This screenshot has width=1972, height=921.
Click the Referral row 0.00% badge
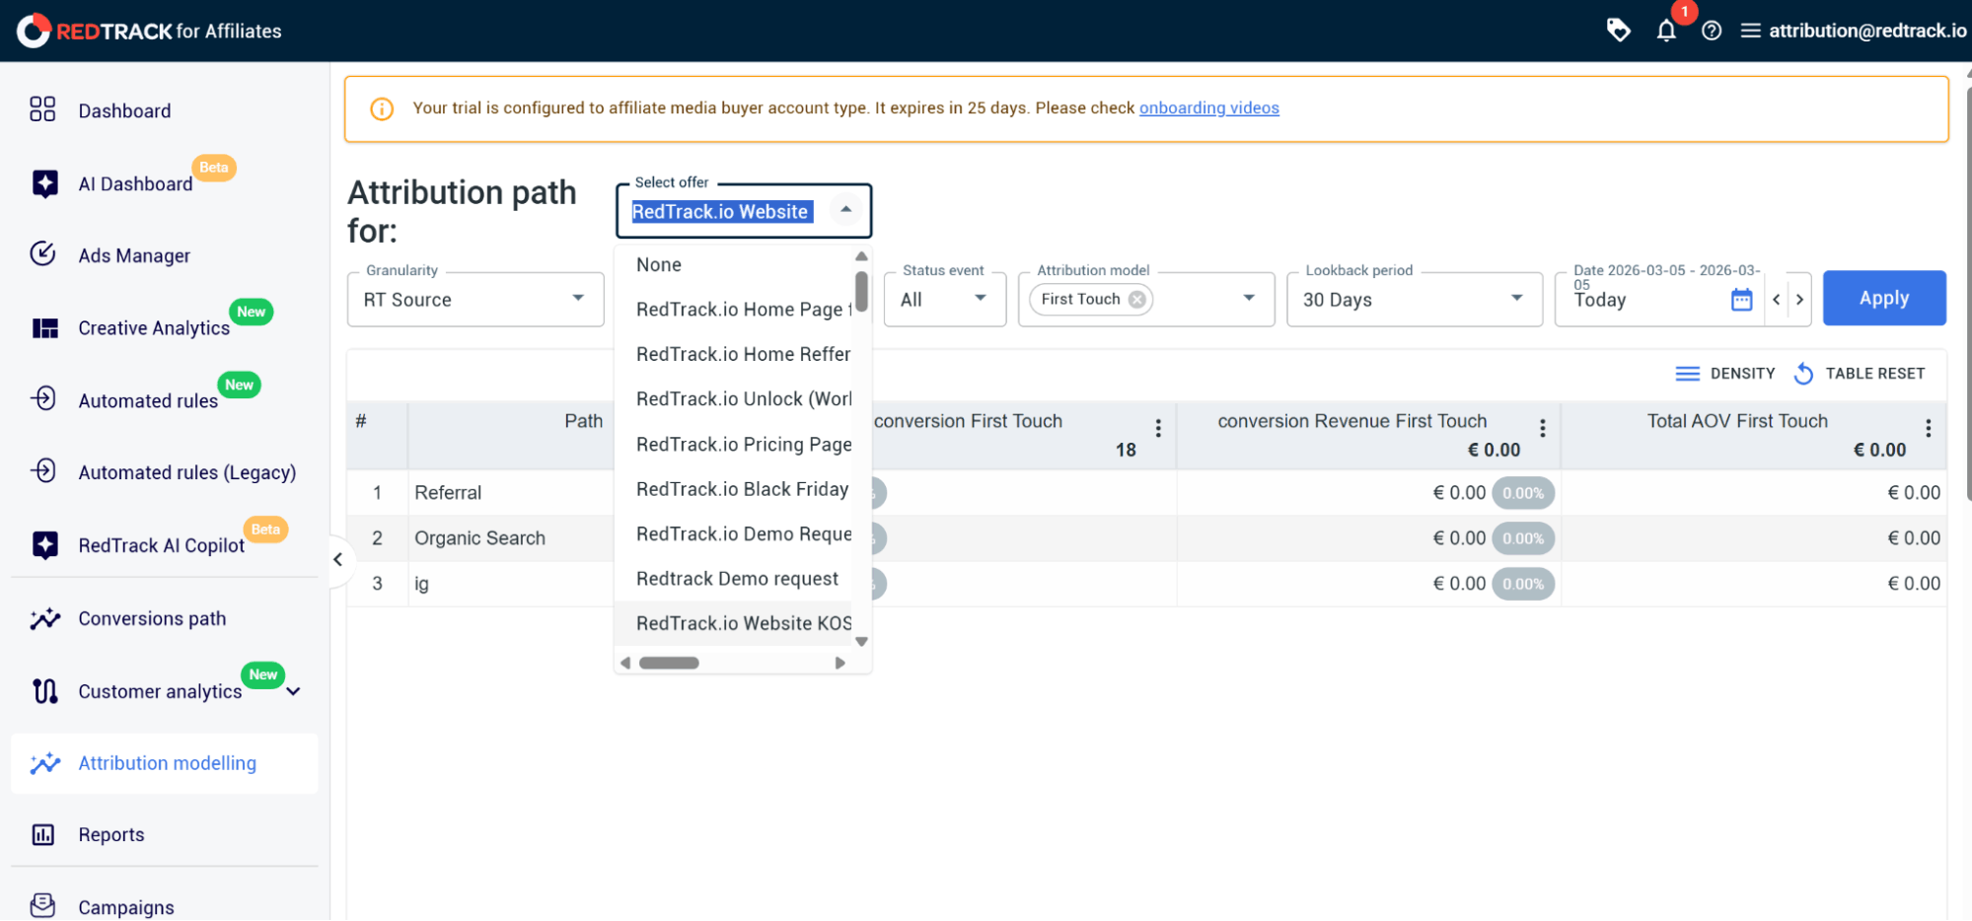pyautogui.click(x=1523, y=493)
